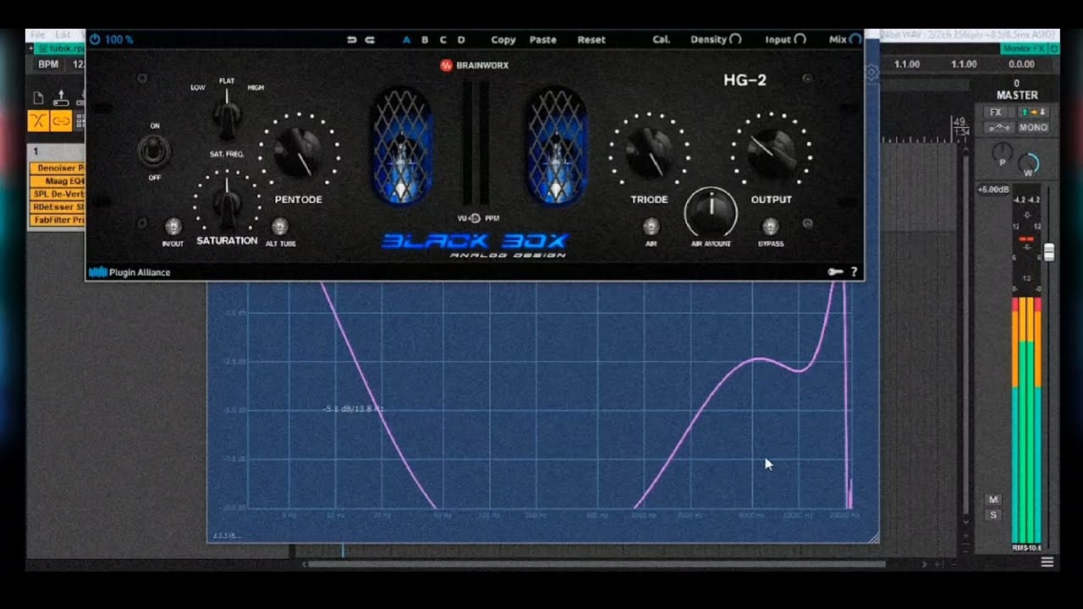Click the OUTPUT knob

(x=771, y=152)
